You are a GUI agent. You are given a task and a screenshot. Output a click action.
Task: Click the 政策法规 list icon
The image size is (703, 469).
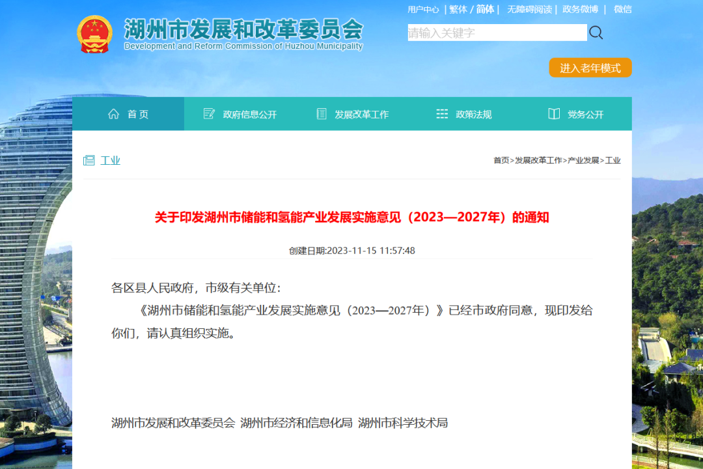(442, 114)
